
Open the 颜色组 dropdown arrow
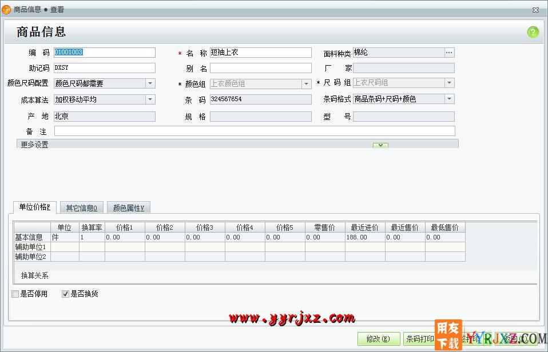pyautogui.click(x=306, y=84)
